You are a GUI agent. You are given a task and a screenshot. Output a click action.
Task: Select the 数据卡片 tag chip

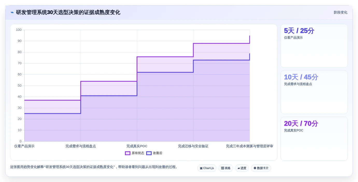(261, 168)
